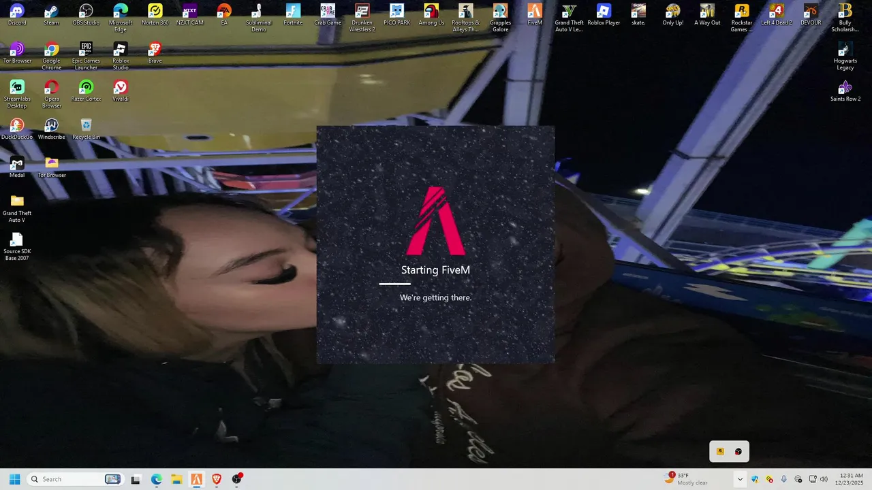Open the Grand Theft Auto V folder
The image size is (872, 490).
coord(17,208)
